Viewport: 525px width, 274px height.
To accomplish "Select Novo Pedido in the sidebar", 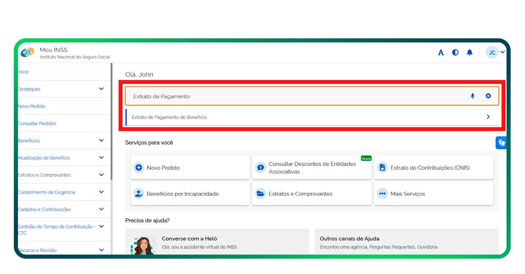I will coord(32,106).
